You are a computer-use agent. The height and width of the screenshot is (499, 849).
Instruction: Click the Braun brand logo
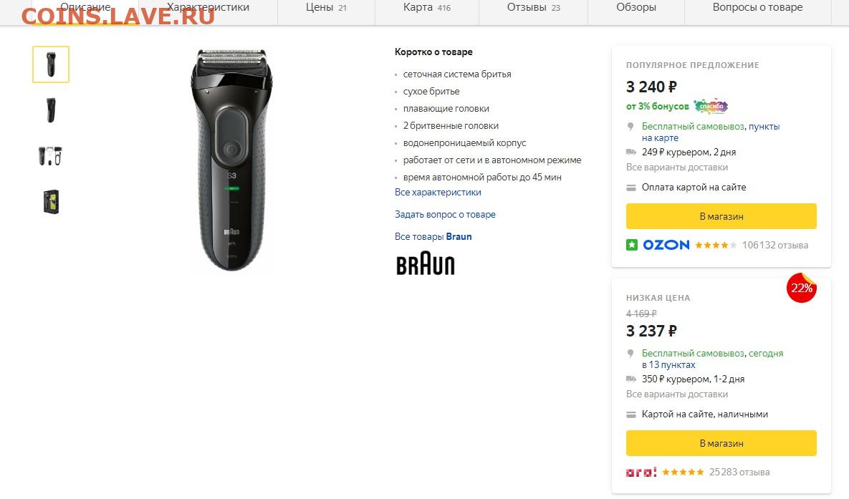pos(426,263)
